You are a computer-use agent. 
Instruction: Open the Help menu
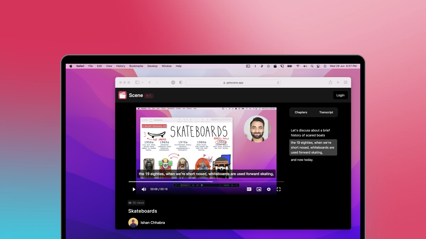coord(179,66)
